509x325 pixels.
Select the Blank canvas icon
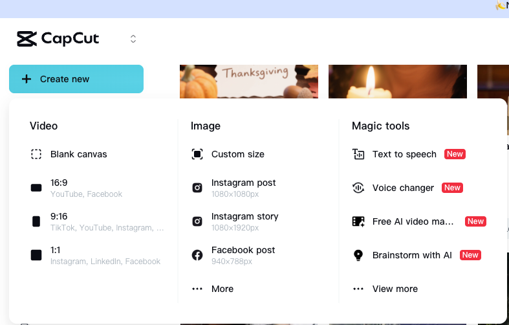tap(36, 154)
